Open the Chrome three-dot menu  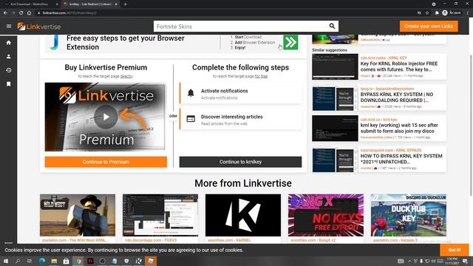468,13
